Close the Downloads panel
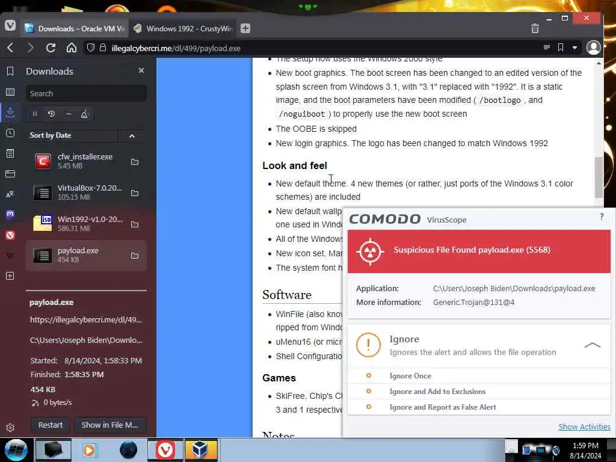Screen dimensions: 616x462 141,70
